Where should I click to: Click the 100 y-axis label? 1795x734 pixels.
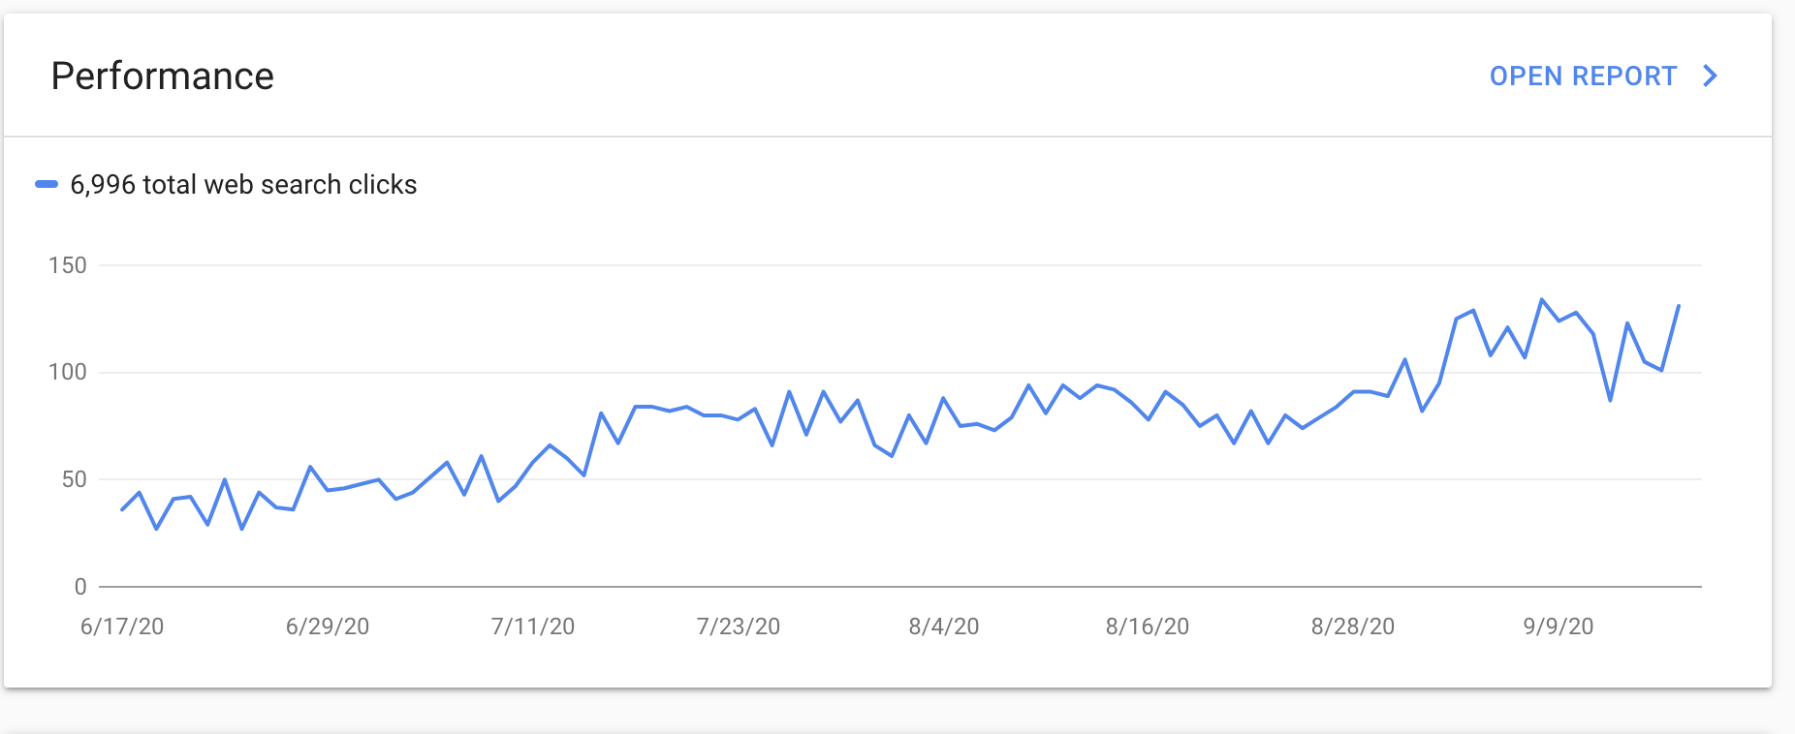(x=68, y=372)
